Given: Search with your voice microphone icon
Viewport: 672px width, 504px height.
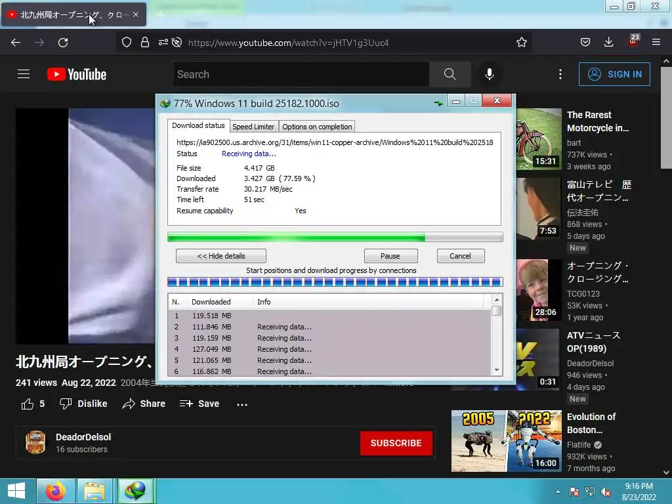Looking at the screenshot, I should (x=490, y=74).
